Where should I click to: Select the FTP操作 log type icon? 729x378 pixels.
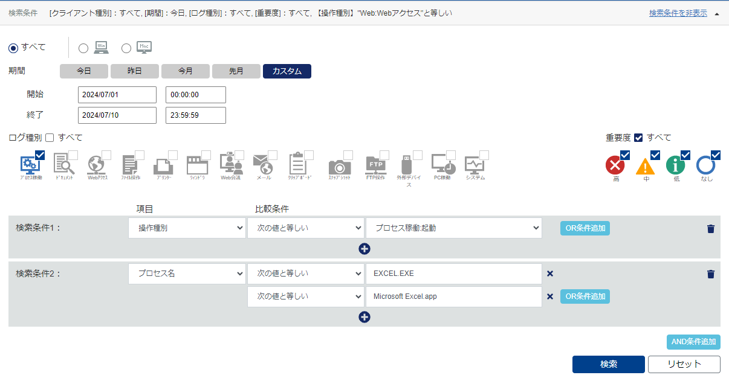tap(375, 164)
